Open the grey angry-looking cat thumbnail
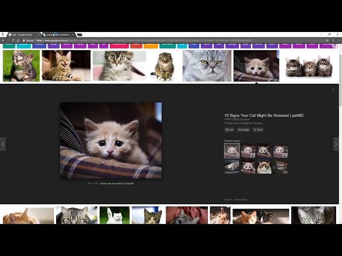This screenshot has height=256, width=342. 207,66
